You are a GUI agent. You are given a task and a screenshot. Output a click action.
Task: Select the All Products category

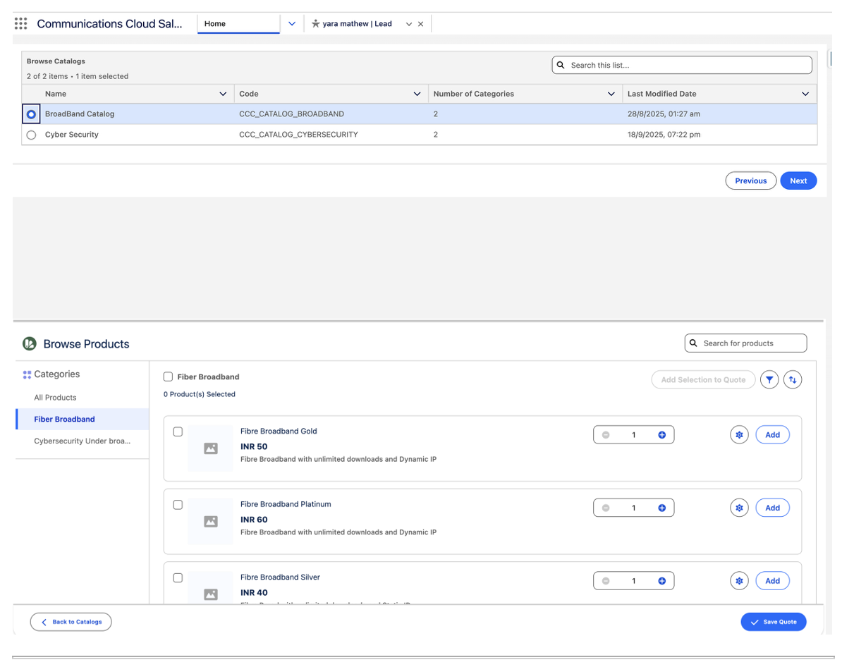[x=55, y=398]
